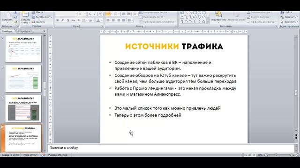
Task: Toggle the bulleted list button
Action: 108,14
